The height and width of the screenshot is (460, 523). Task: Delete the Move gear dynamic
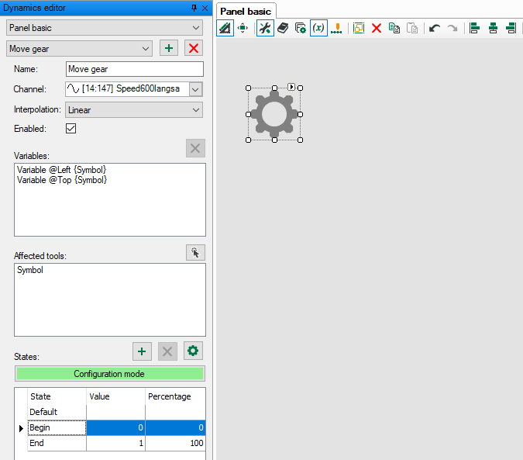click(x=194, y=48)
